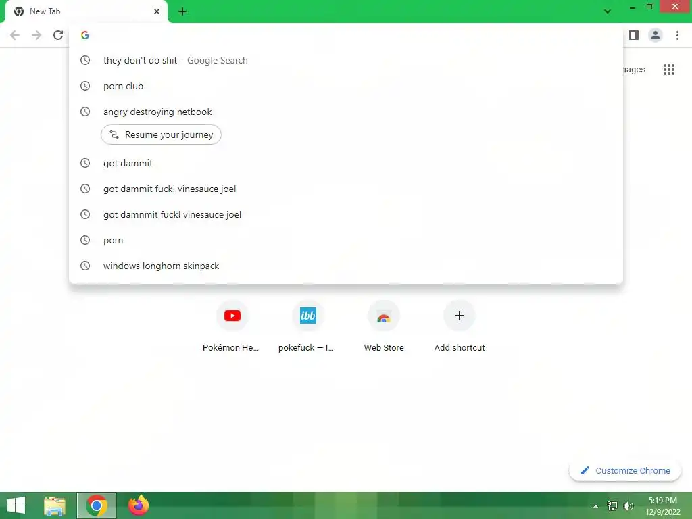
Task: Open a new tab with the plus button
Action: tap(182, 11)
